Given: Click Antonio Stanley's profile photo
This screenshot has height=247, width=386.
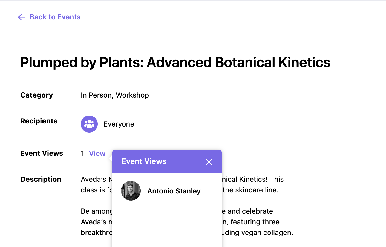Looking at the screenshot, I should click(131, 191).
